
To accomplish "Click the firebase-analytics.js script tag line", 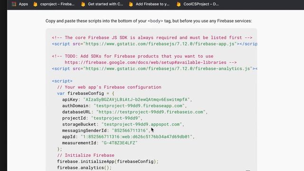I will click(154, 68).
